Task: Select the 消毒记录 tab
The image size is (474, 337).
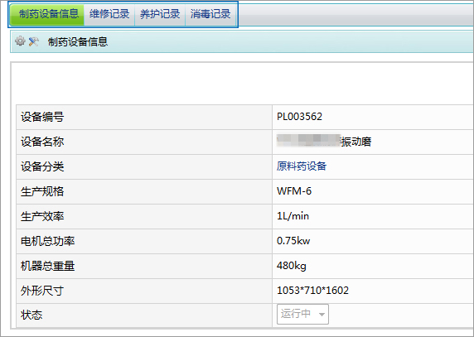Action: [210, 14]
